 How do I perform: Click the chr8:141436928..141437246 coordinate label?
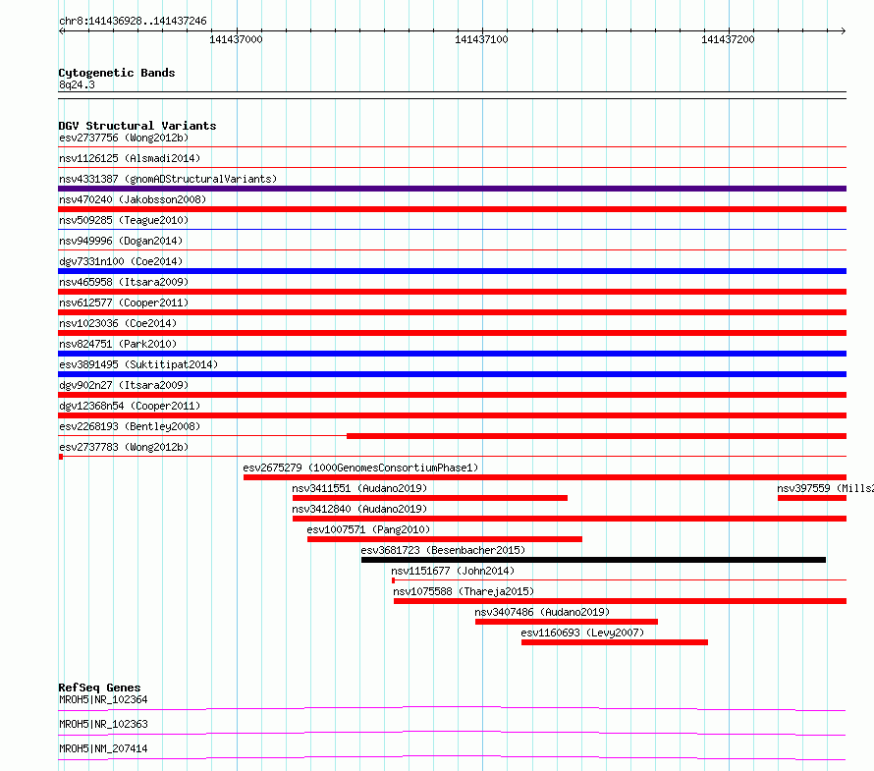pos(133,21)
